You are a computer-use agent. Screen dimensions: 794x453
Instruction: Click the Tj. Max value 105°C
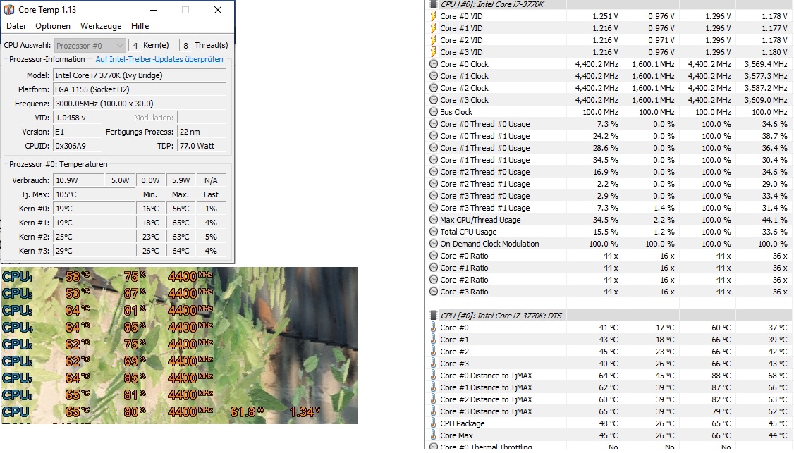[94, 194]
